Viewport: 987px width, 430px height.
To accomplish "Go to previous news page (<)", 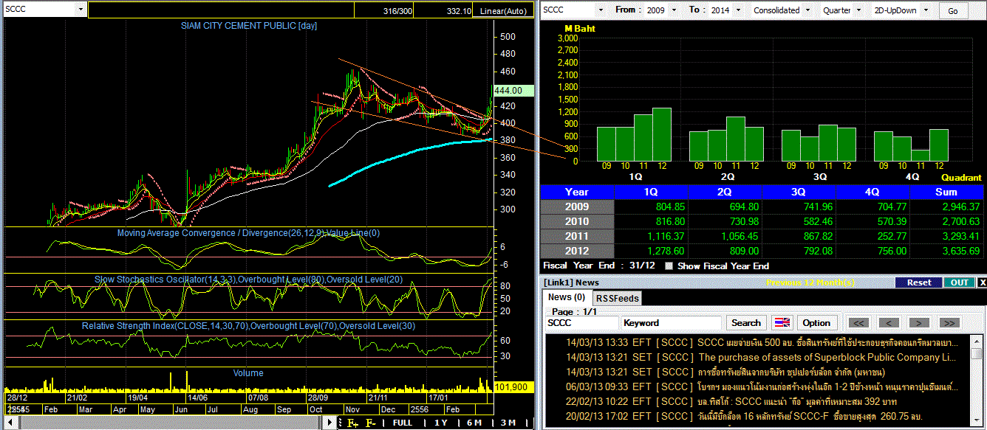I will tap(889, 323).
